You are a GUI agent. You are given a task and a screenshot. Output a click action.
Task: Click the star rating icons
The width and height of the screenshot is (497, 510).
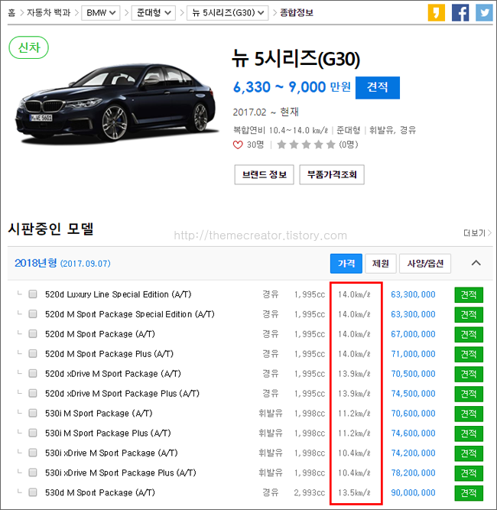[306, 145]
